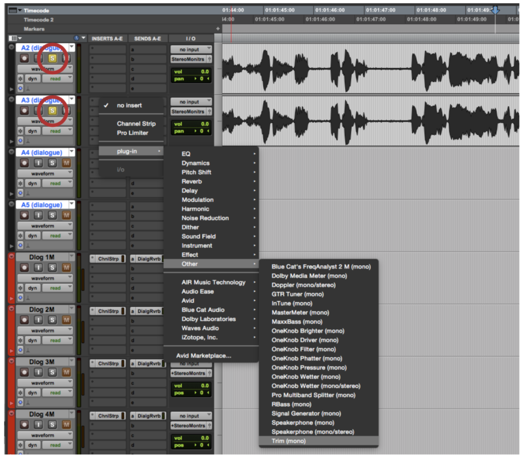
Task: Open the read automation mode on Dlog 2M
Action: (57, 340)
